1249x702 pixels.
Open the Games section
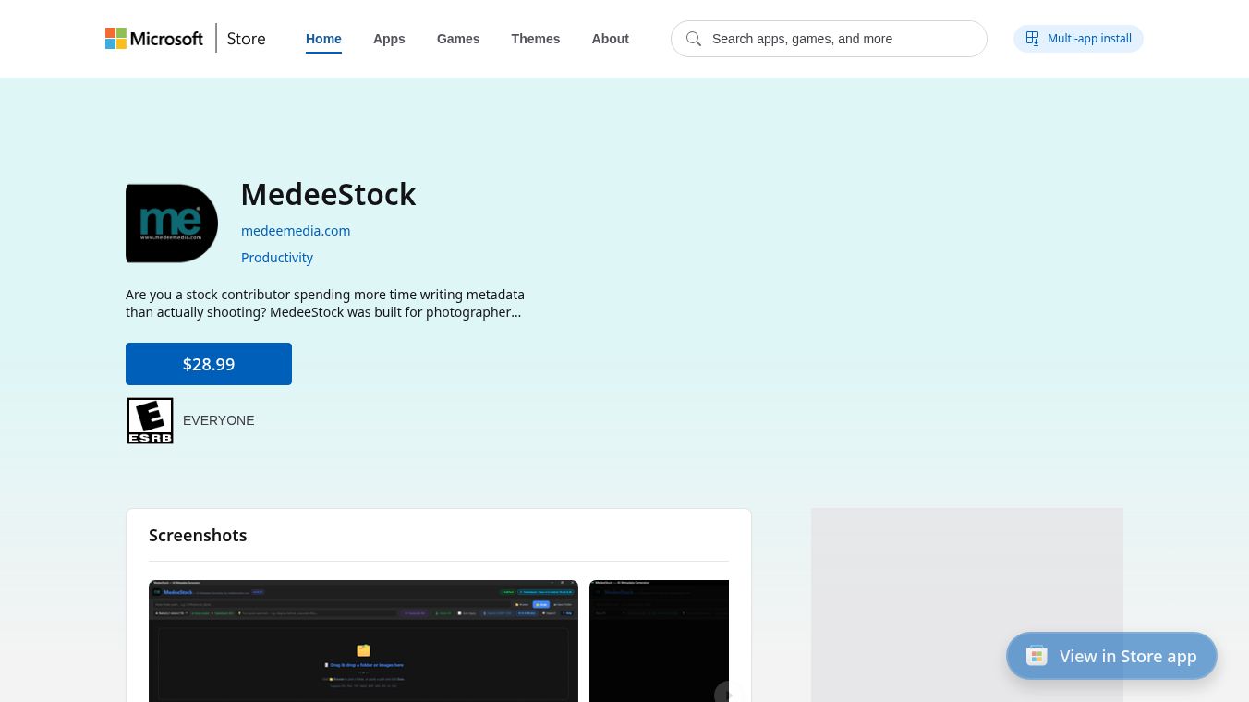click(458, 39)
